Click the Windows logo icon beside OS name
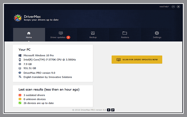Viewport: 187px width, 117px height. (20, 55)
